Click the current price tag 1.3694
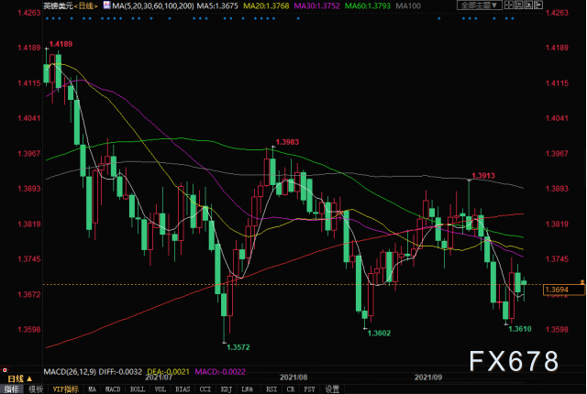Image resolution: width=587 pixels, height=394 pixels. (563, 290)
